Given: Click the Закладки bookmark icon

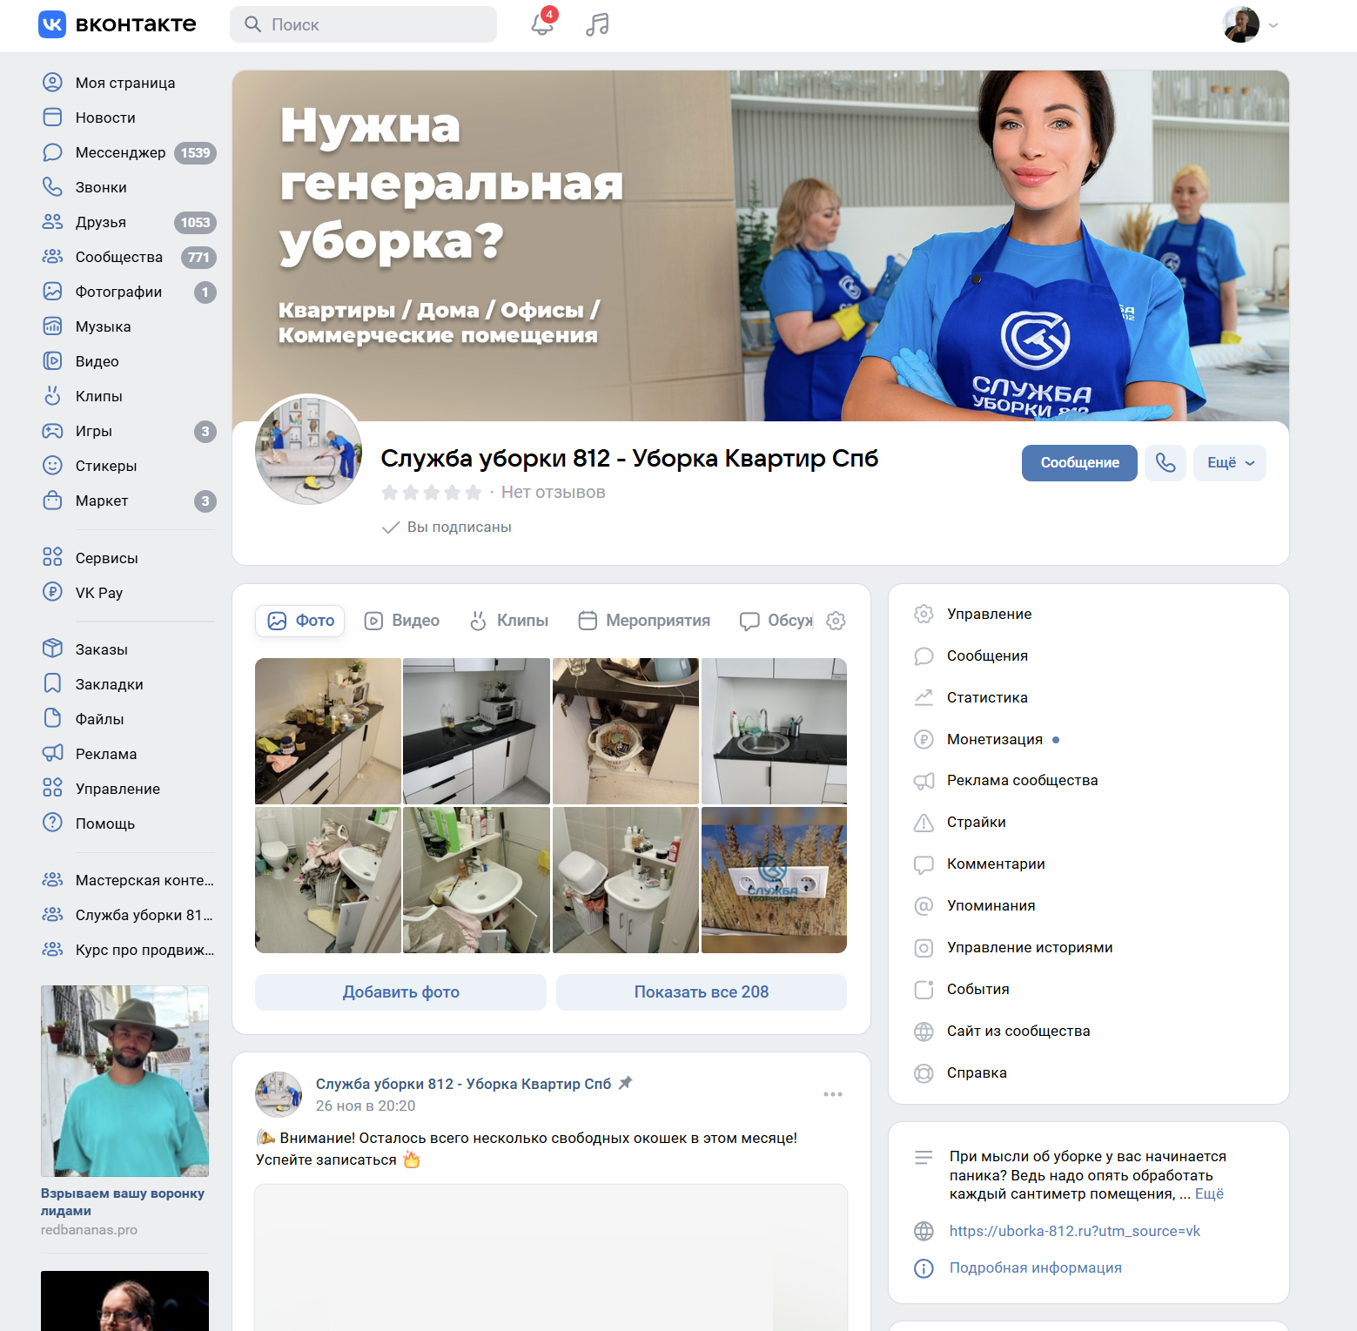Looking at the screenshot, I should point(52,683).
